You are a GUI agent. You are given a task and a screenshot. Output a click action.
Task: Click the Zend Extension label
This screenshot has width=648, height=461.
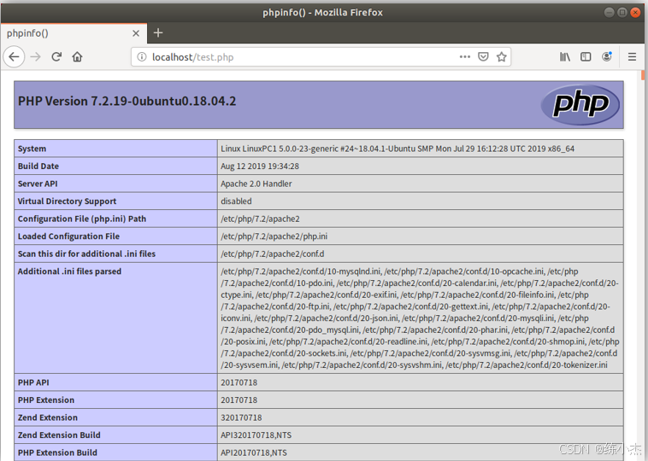[48, 417]
